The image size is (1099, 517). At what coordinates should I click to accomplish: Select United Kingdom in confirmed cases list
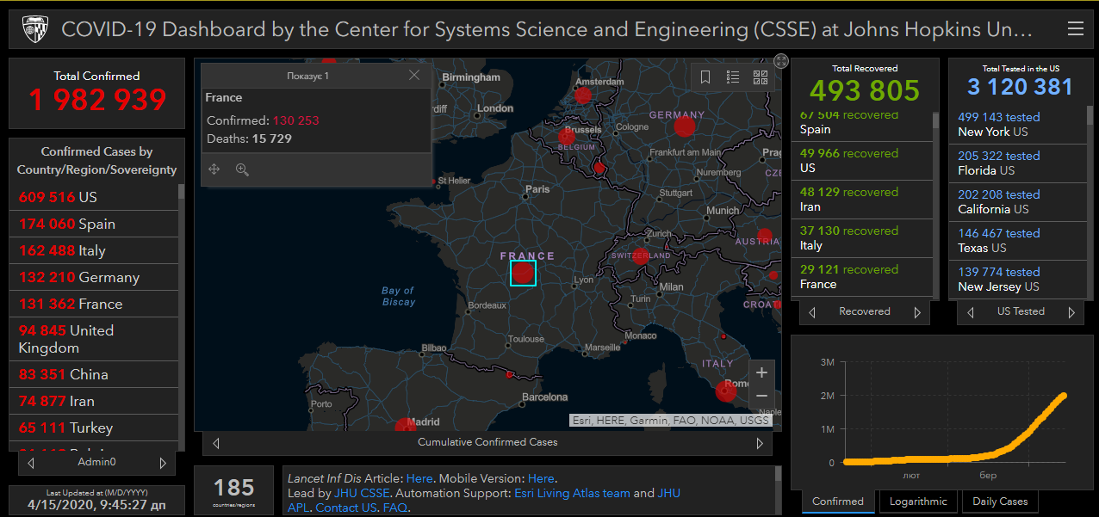click(x=94, y=339)
